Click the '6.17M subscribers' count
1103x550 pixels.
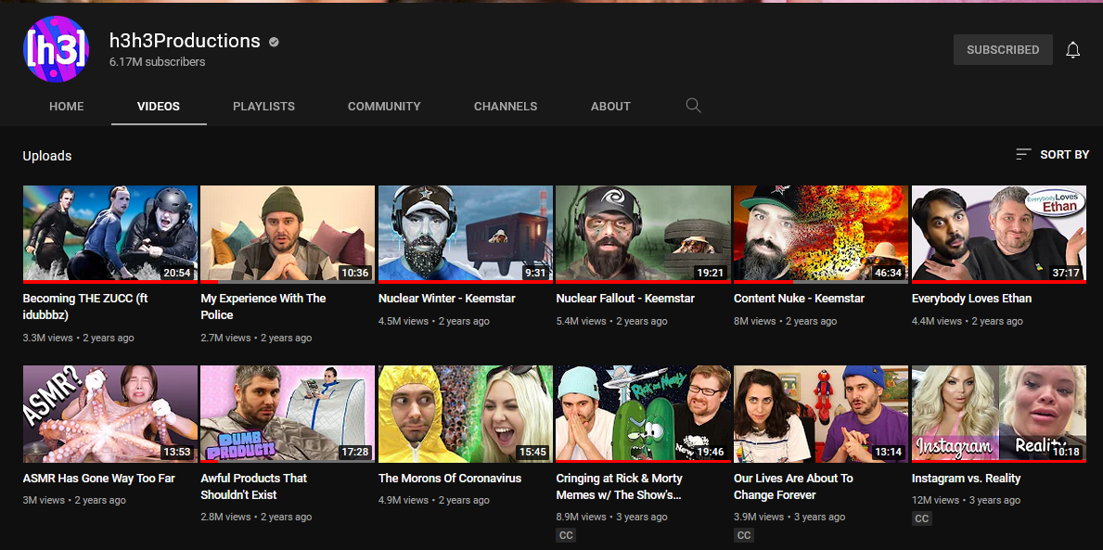coord(157,62)
